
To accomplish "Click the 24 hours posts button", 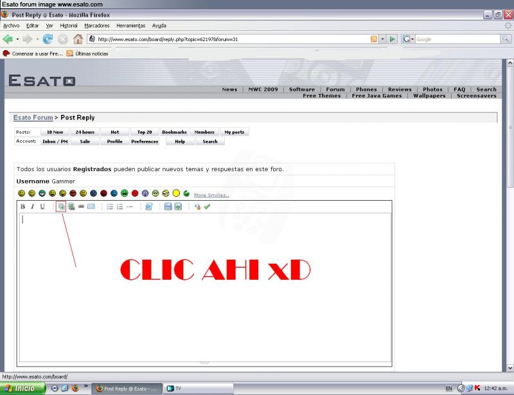I will pyautogui.click(x=85, y=132).
